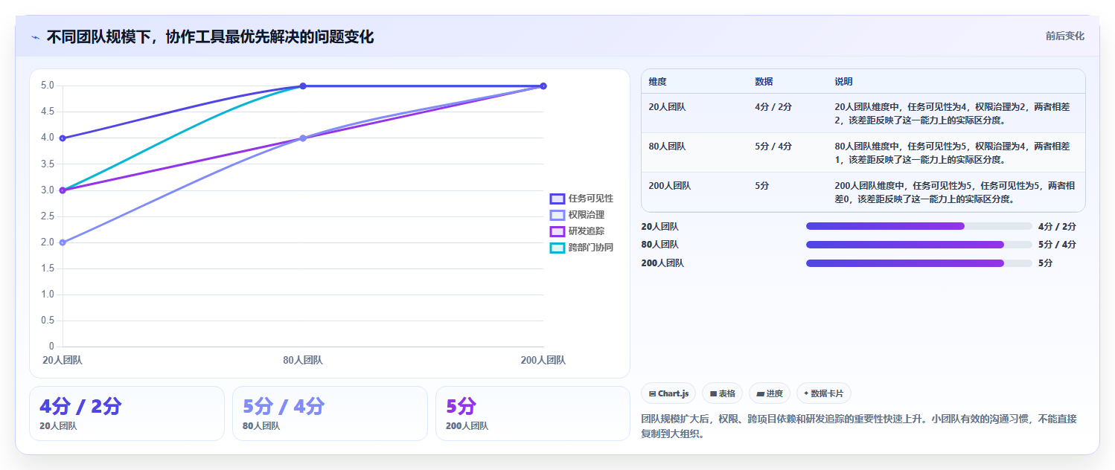Click the 4.0 data point at 20人团队
The image size is (1115, 470).
(x=63, y=138)
